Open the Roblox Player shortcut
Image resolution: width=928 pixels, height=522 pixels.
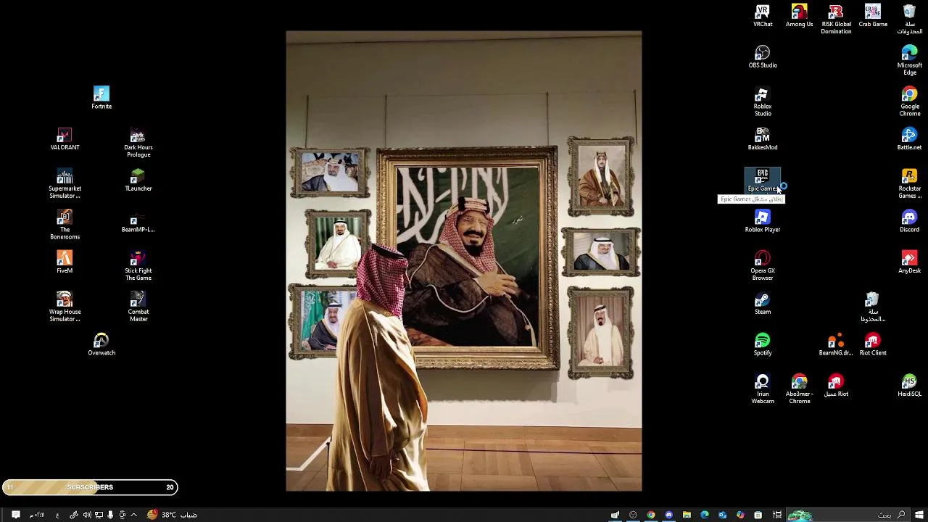(x=763, y=221)
